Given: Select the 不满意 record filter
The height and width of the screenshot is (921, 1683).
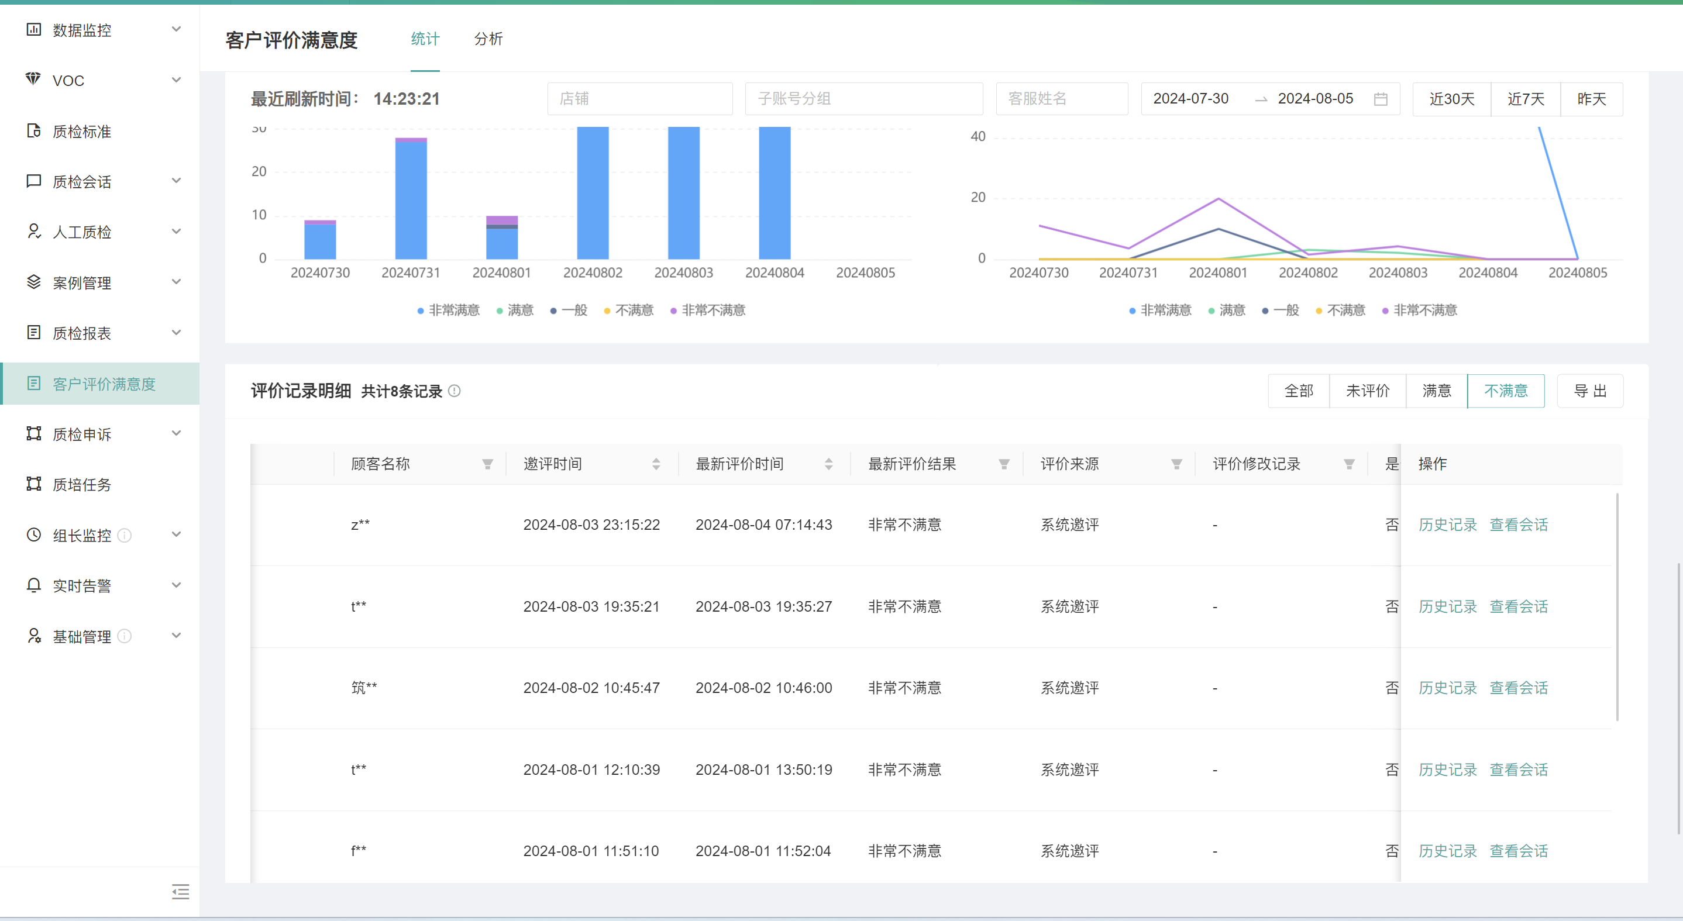Looking at the screenshot, I should [x=1506, y=391].
